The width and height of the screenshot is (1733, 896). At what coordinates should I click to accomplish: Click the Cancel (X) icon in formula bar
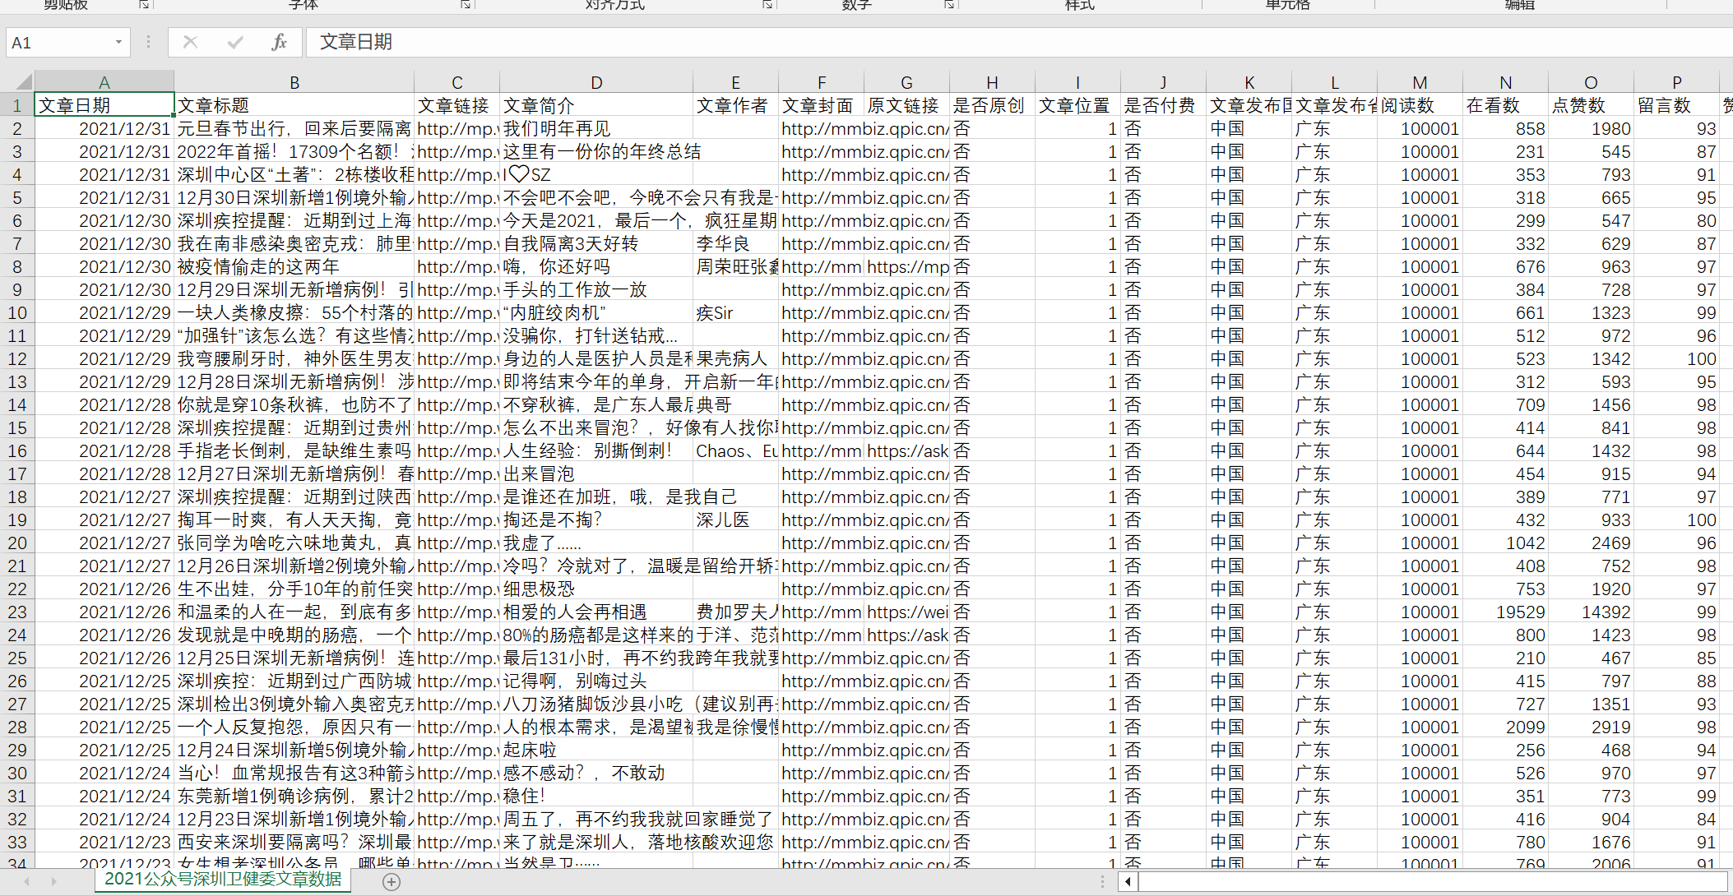[190, 42]
